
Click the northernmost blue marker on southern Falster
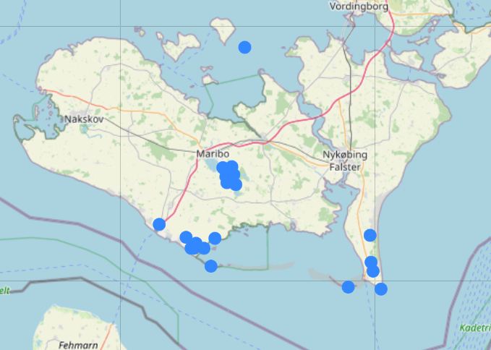point(370,234)
